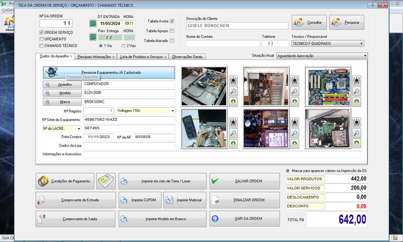This screenshot has height=242, width=403.
Task: Toggle Marcar para aparecer valores na Impressão radio
Action: 288,171
